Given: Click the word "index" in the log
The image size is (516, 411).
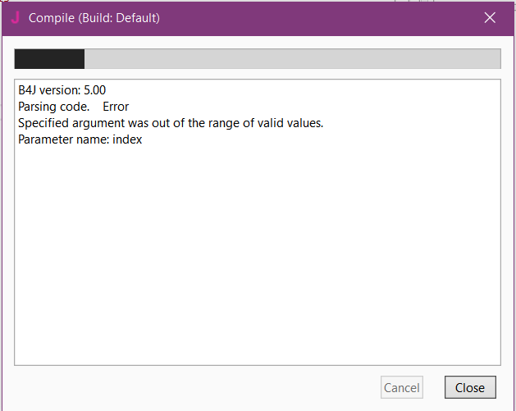Looking at the screenshot, I should [x=127, y=139].
